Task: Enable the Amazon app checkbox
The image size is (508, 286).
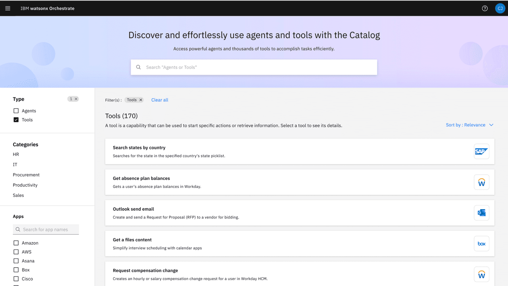Action: pos(16,243)
